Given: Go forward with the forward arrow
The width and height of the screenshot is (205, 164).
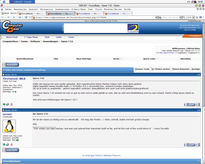Looking at the screenshot, I should point(14,17).
